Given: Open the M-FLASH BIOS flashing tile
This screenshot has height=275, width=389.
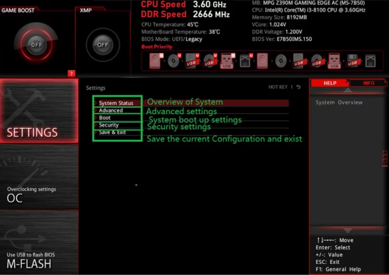Looking at the screenshot, I should (39, 242).
